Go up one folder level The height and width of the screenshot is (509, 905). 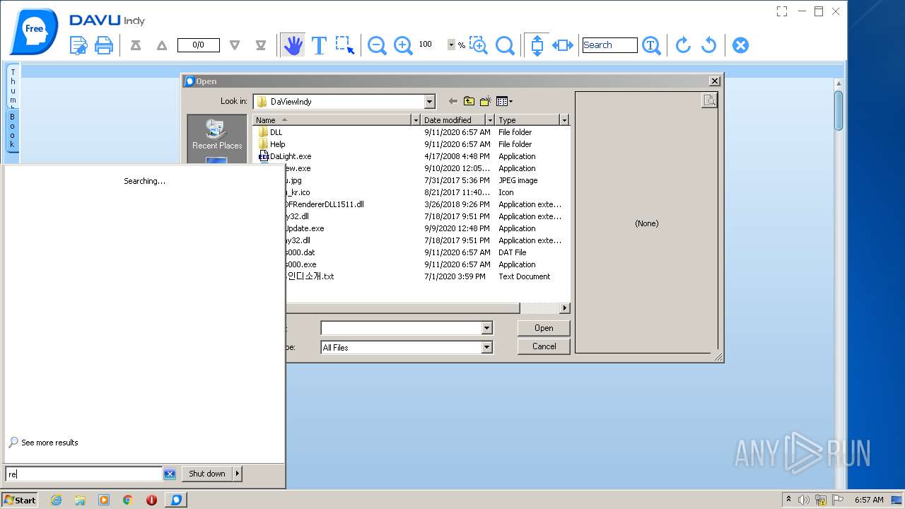pos(469,102)
